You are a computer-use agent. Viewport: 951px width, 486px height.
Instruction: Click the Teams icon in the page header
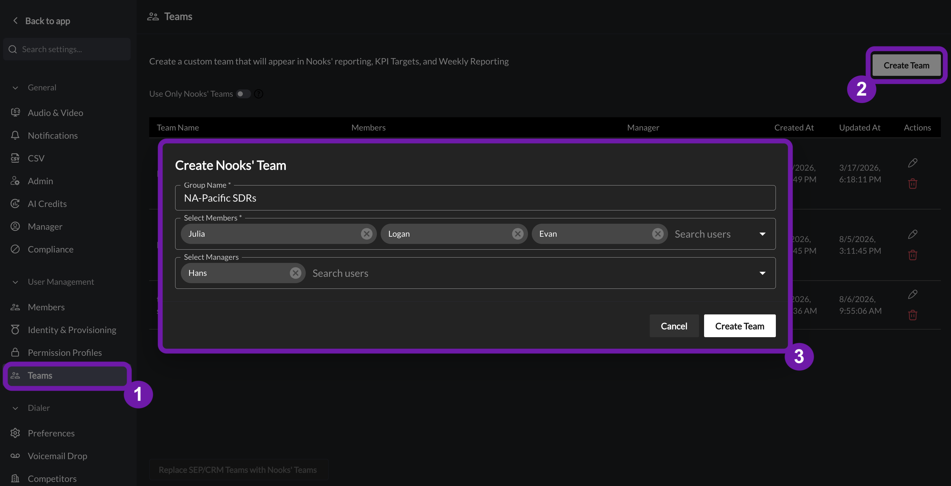153,17
